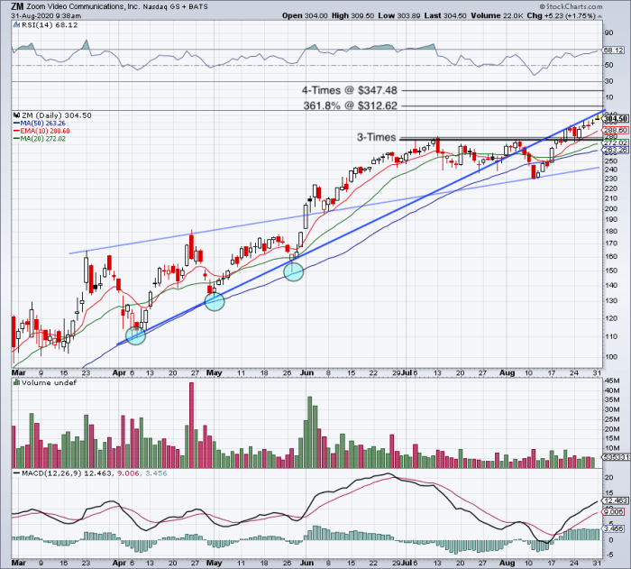This screenshot has width=631, height=569.
Task: Click the 9.006 MACD signal axis tag
Action: [614, 512]
